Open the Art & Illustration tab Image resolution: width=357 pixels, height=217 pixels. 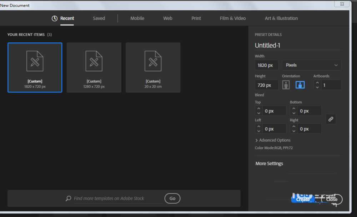tap(281, 18)
